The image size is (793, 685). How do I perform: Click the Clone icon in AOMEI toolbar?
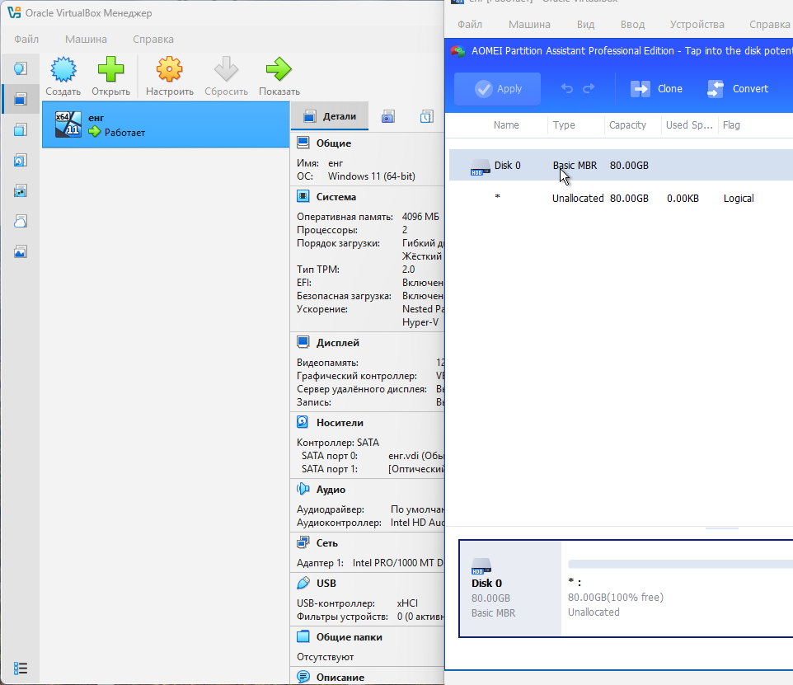click(x=640, y=89)
